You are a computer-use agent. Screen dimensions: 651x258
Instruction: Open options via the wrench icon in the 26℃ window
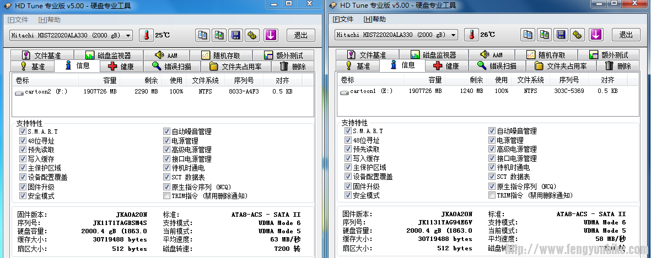pyautogui.click(x=577, y=35)
